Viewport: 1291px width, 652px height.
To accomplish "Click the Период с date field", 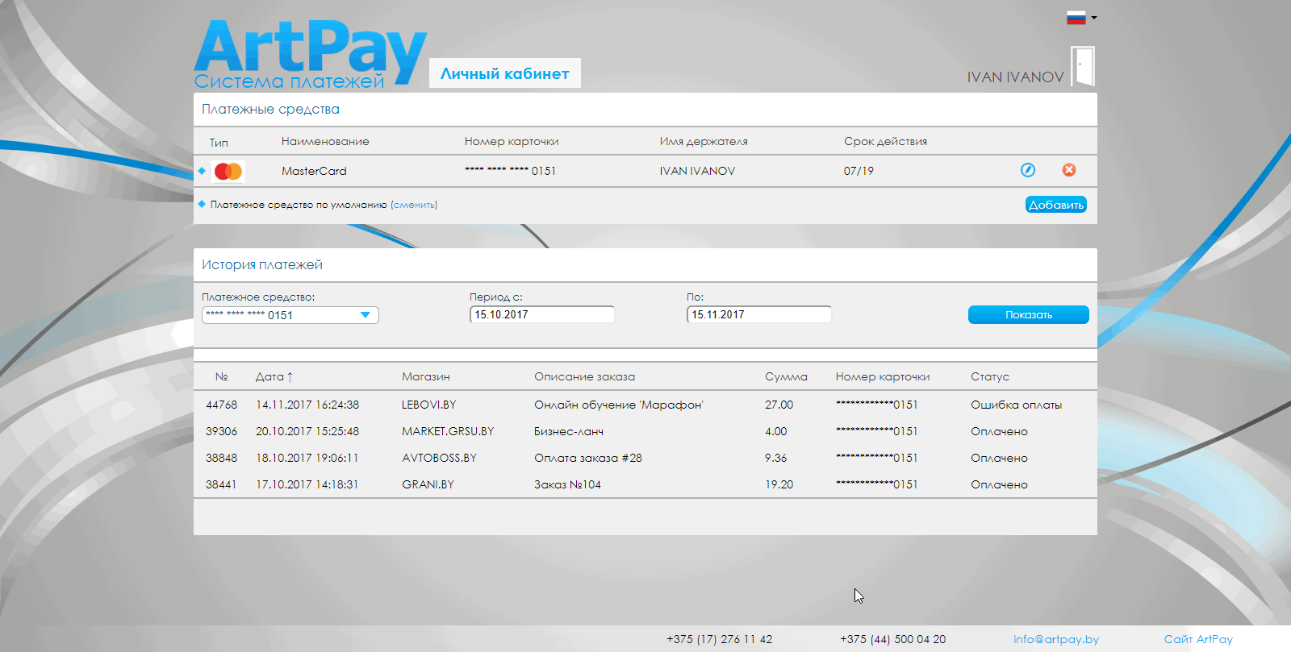I will [x=542, y=314].
